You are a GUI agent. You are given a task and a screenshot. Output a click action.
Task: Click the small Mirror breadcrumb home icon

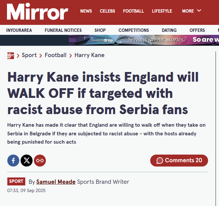(11, 55)
